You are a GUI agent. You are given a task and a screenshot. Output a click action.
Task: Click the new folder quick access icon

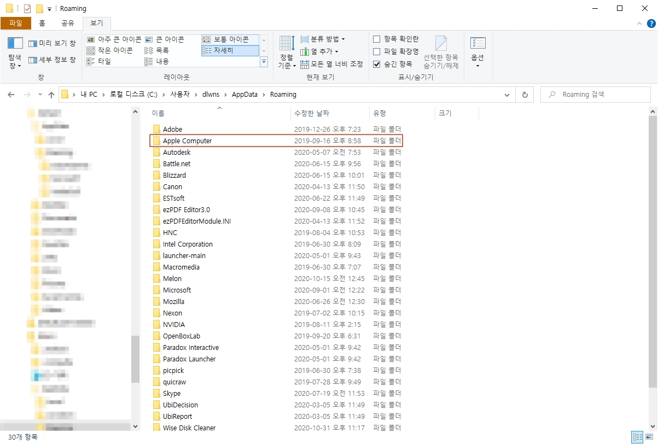pos(39,9)
